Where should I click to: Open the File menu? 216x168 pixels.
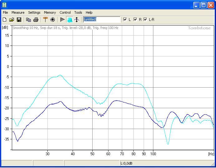point(5,12)
